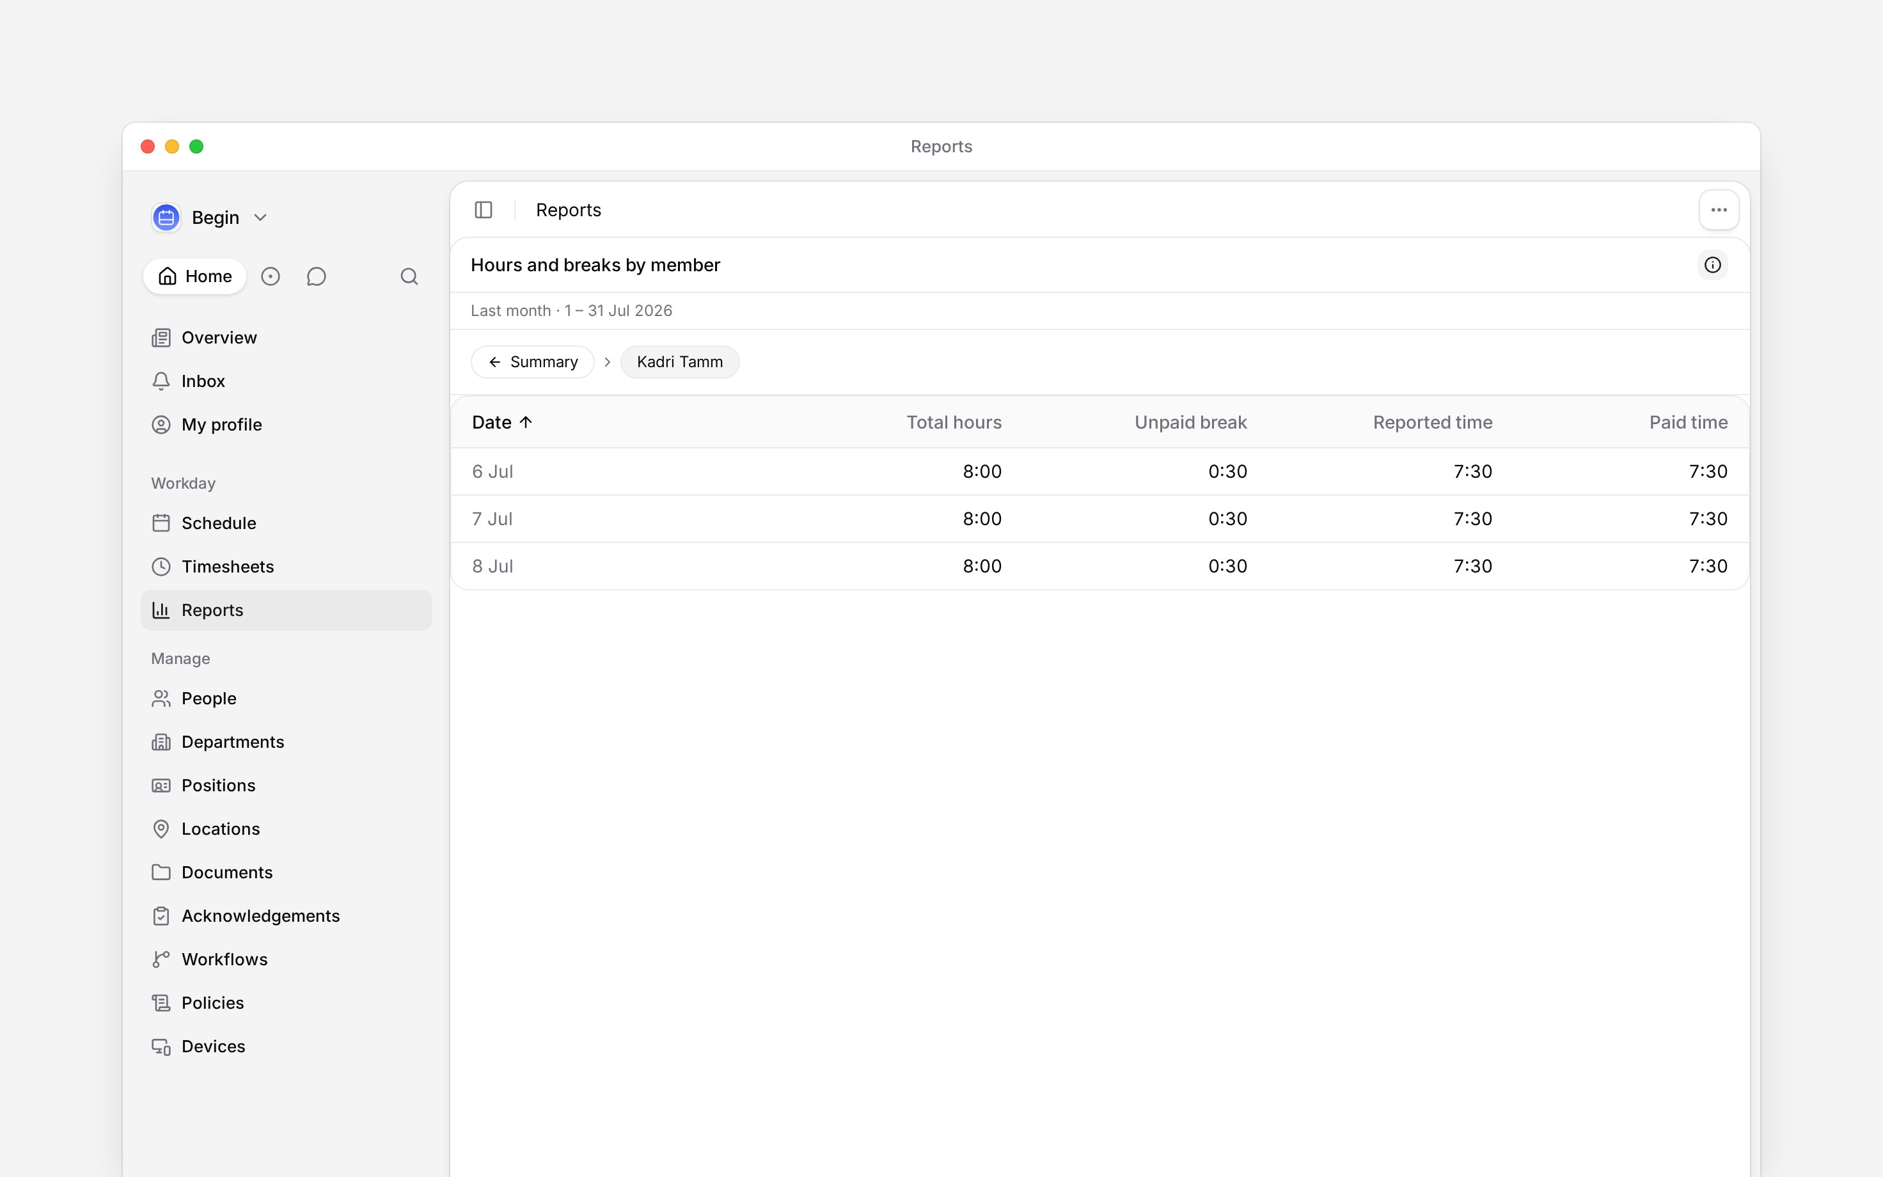The width and height of the screenshot is (1883, 1177).
Task: Click the Kadri Tamm breadcrumb chip
Action: pyautogui.click(x=680, y=362)
